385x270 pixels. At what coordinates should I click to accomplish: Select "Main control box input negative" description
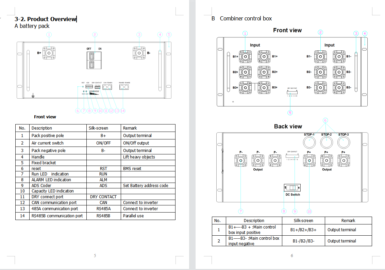254,241
